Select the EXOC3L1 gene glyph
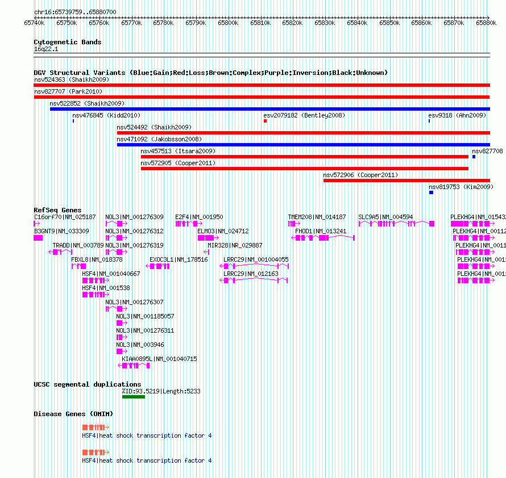 (157, 266)
